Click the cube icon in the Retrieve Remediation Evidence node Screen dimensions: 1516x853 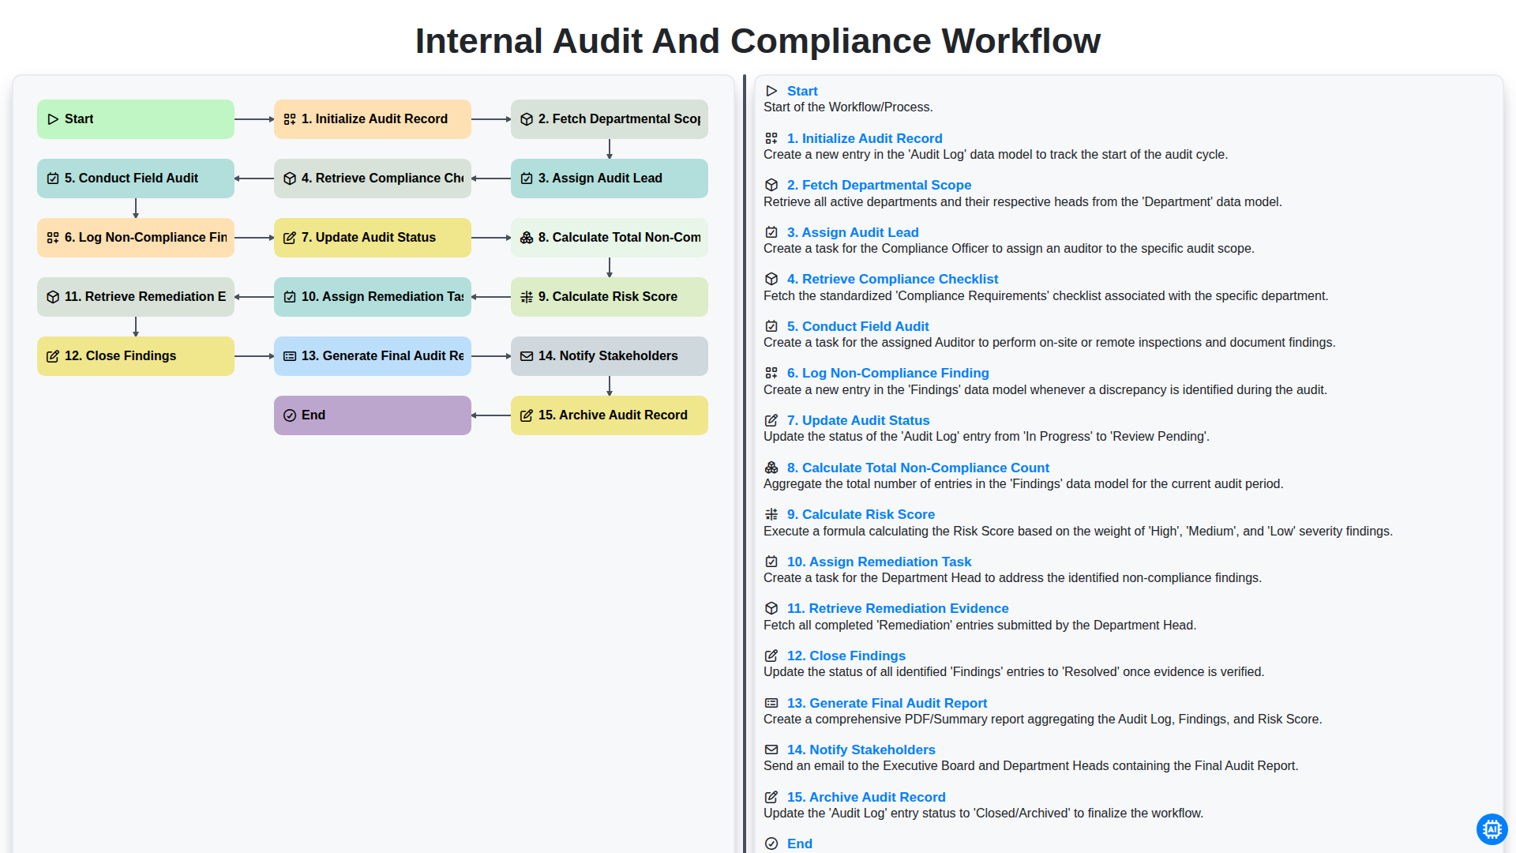[x=53, y=297]
